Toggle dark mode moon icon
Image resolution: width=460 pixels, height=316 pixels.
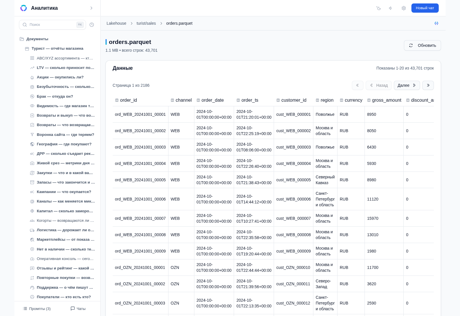coord(379,8)
